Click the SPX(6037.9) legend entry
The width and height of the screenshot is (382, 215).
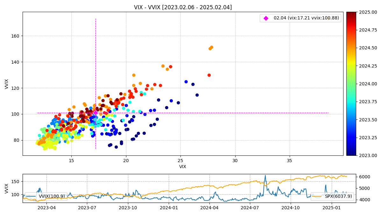(332, 196)
